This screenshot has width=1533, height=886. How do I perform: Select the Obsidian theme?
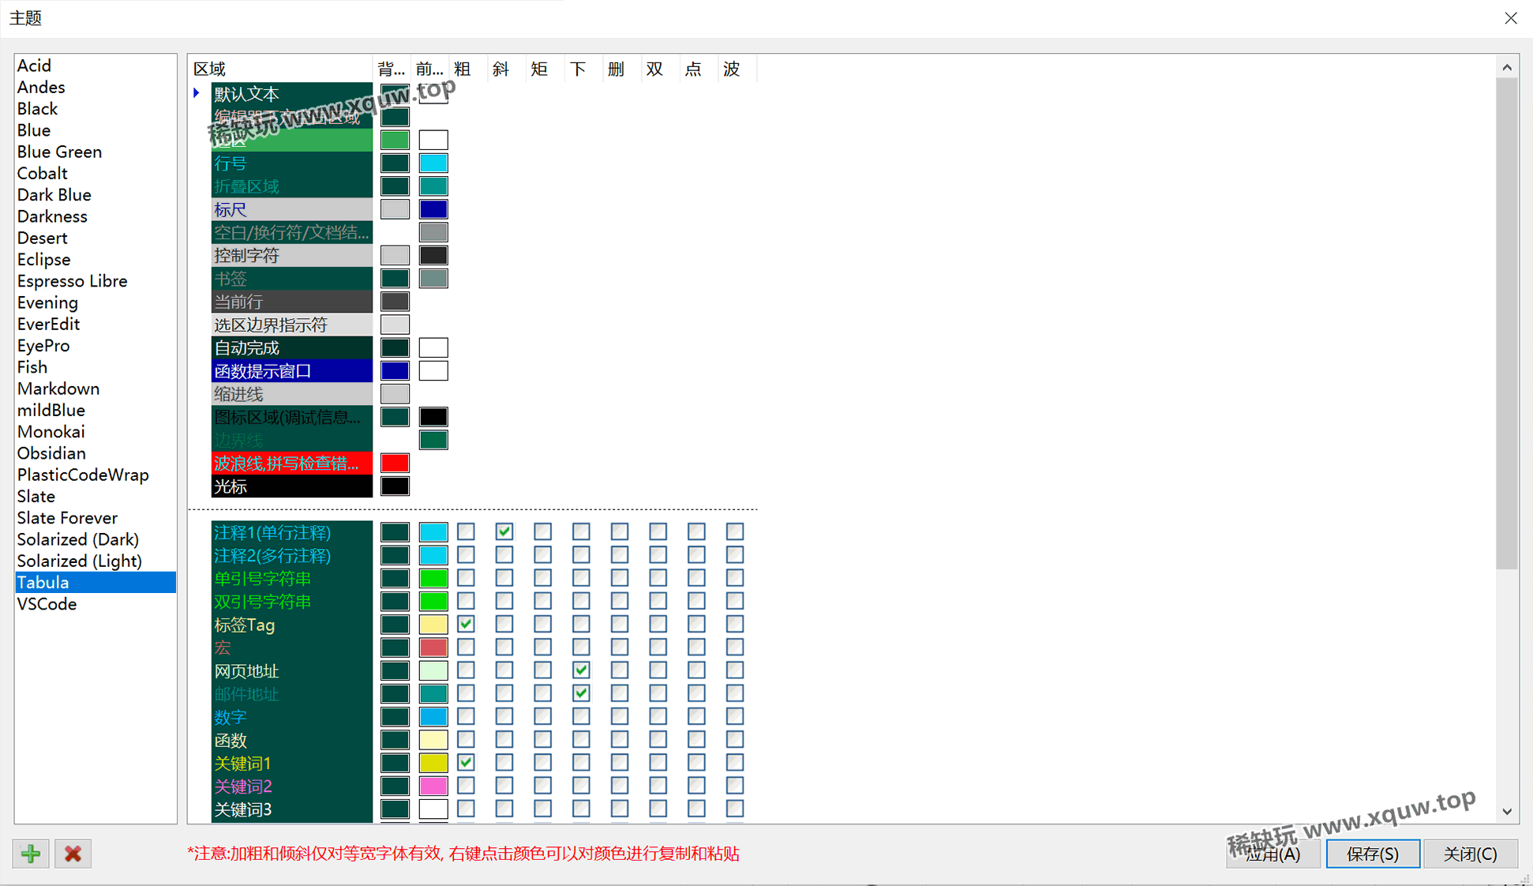[x=96, y=453]
